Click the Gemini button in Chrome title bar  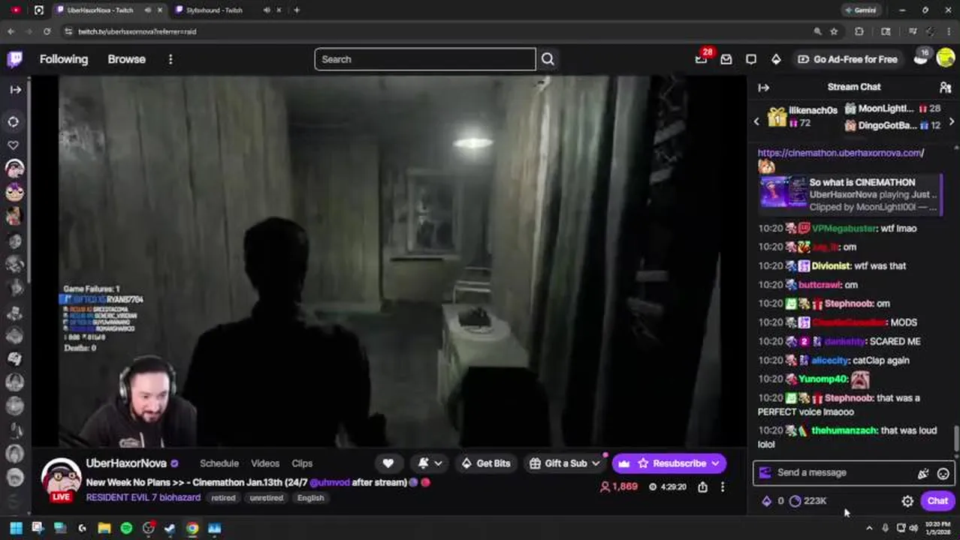click(860, 10)
